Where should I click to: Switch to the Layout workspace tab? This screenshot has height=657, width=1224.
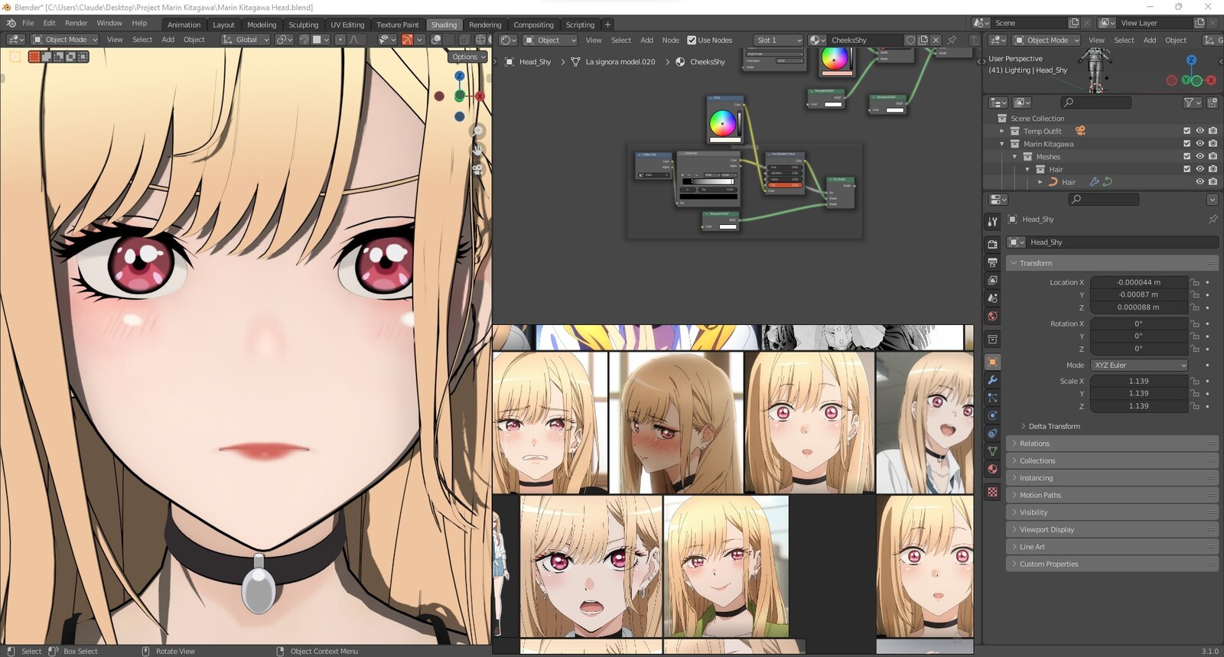click(x=223, y=24)
